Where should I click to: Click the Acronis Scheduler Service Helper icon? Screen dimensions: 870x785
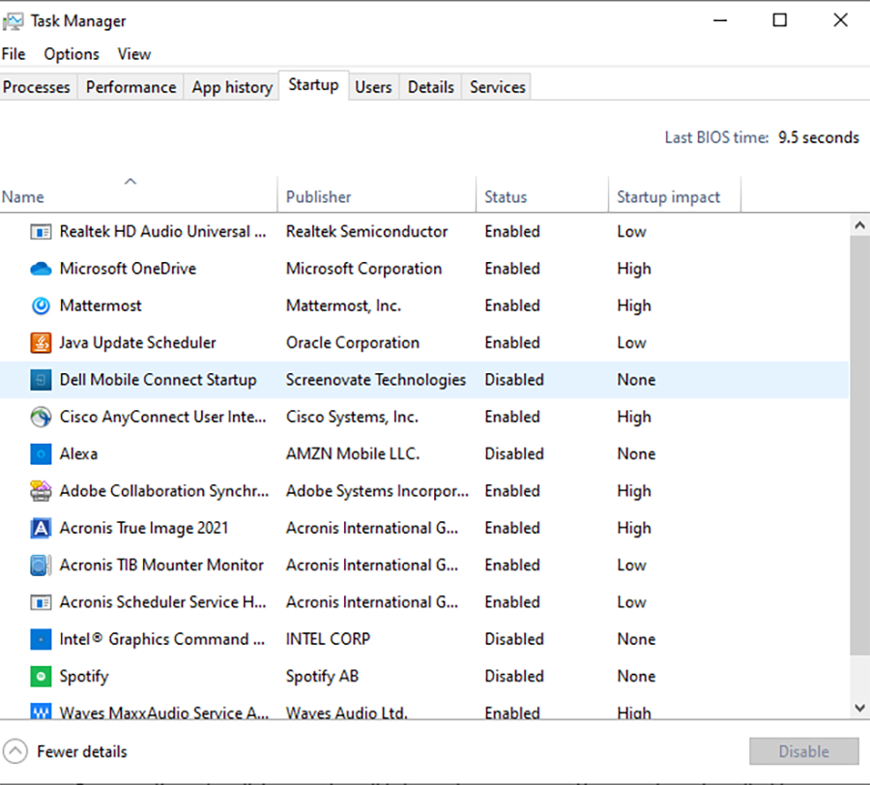[41, 602]
